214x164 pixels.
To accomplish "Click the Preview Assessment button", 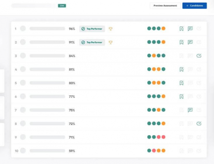I will pos(165,6).
